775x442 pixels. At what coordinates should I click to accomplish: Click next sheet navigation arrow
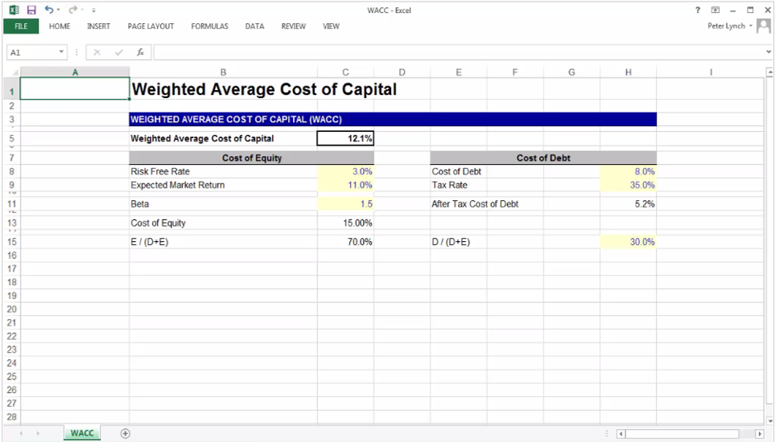38,433
